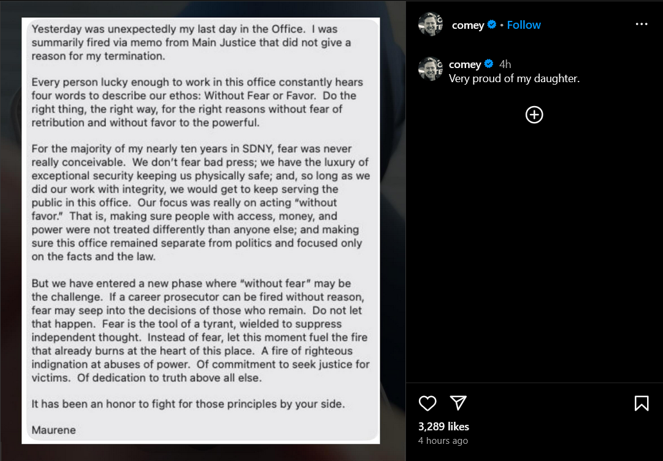Load more comments with plus circle icon
Viewport: 663px width, 461px height.
pos(534,115)
